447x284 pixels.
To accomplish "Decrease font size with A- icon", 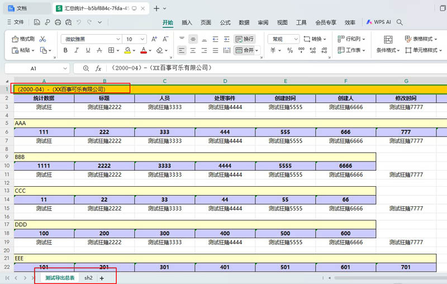I will pyautogui.click(x=165, y=39).
